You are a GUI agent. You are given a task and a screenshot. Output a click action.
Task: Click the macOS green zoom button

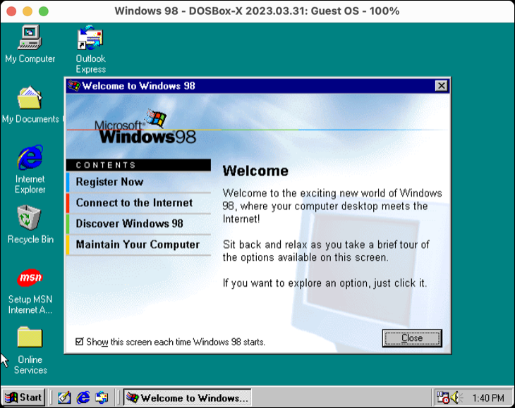(x=44, y=11)
